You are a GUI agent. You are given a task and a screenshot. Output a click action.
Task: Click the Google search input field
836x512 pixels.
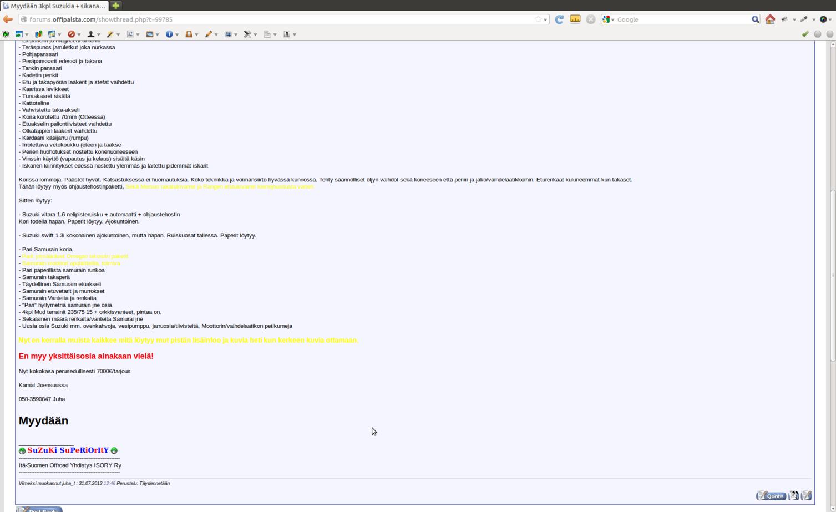[x=682, y=19]
